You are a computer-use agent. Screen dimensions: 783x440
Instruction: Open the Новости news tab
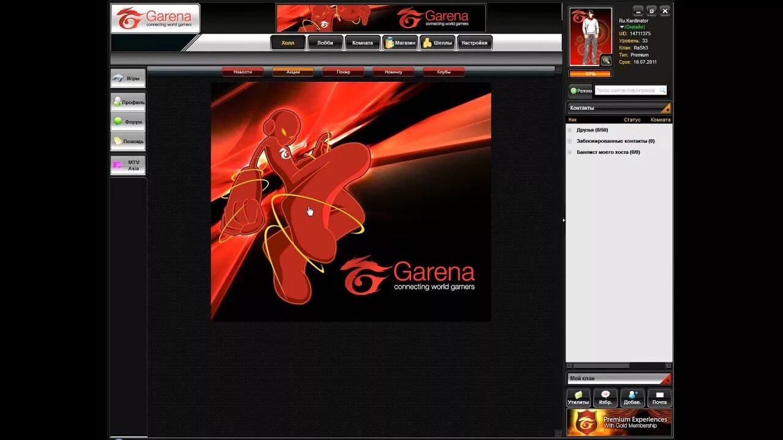click(242, 72)
